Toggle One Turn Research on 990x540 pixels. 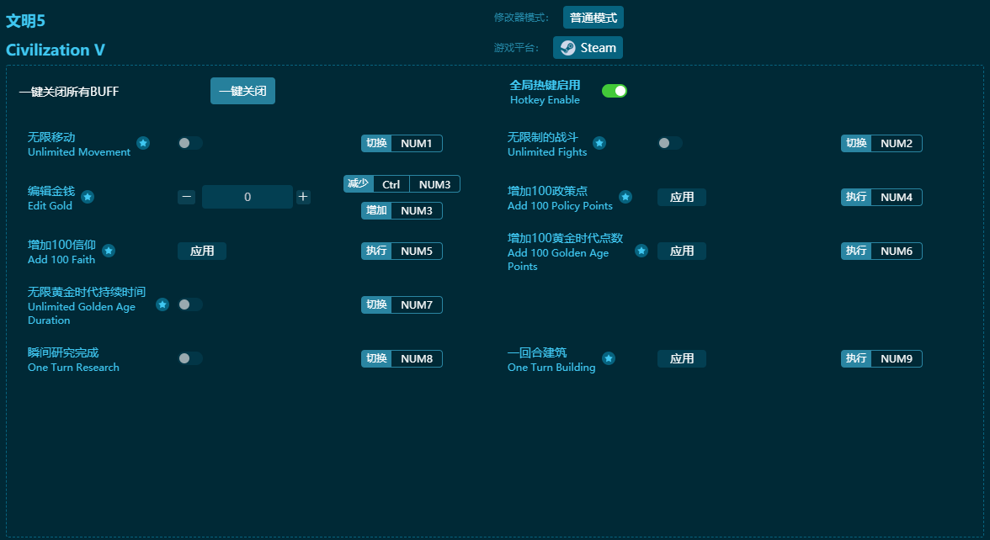pyautogui.click(x=190, y=358)
